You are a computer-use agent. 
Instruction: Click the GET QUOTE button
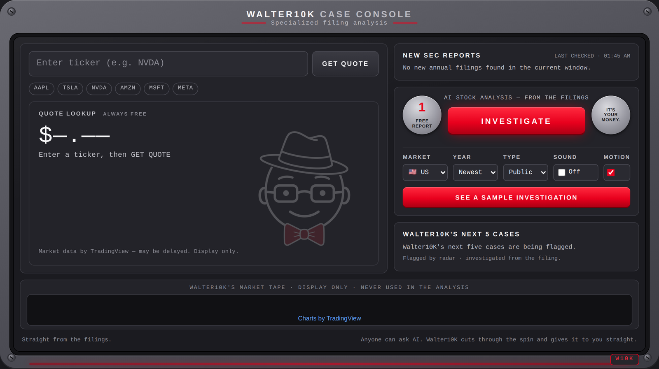(345, 63)
